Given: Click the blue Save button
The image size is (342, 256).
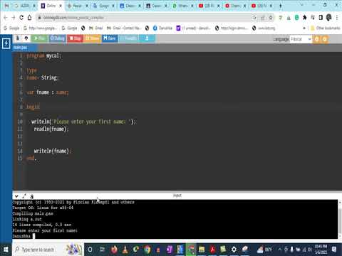Looking at the screenshot, I should [x=110, y=38].
